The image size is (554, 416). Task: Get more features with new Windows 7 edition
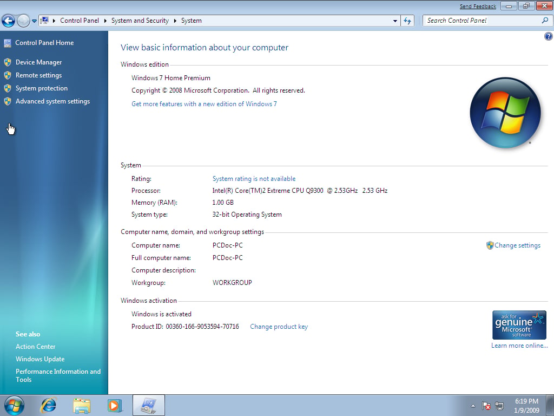click(x=204, y=104)
